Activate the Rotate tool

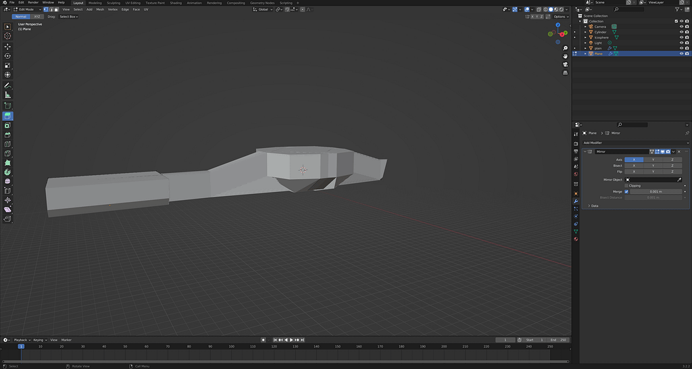[x=7, y=56]
